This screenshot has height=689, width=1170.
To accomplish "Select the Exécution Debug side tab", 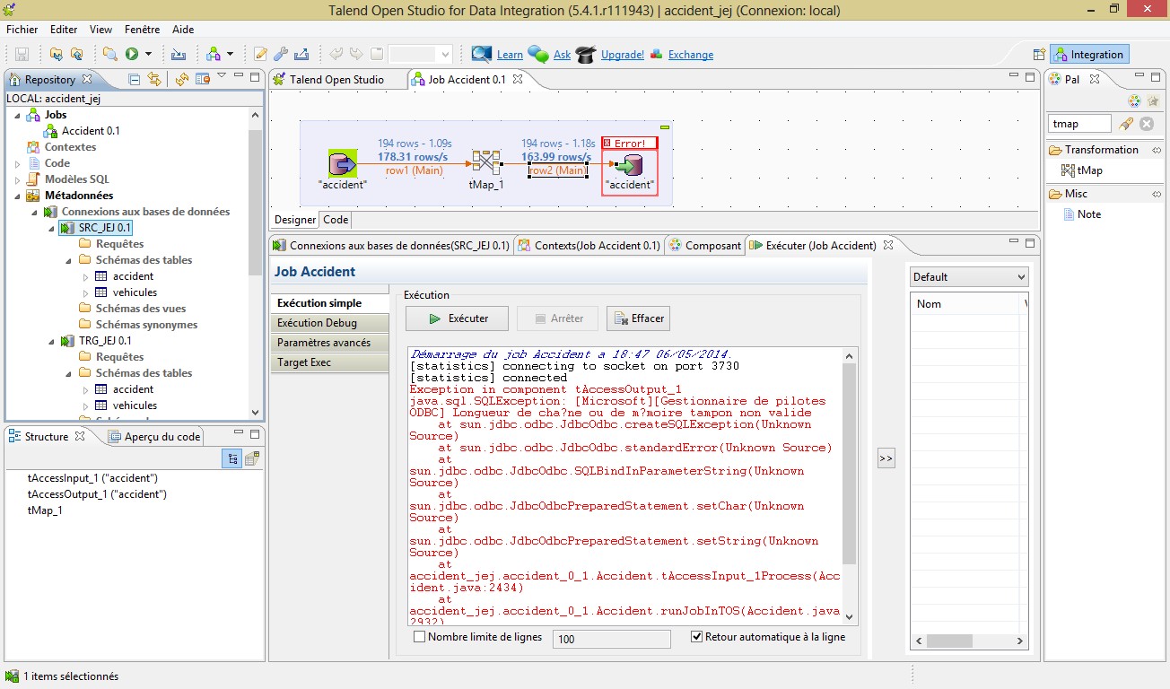I will 329,323.
